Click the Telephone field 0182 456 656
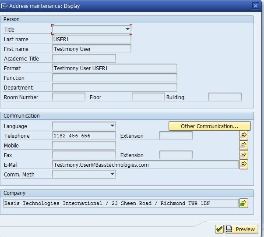This screenshot has height=237, width=264. 84,136
